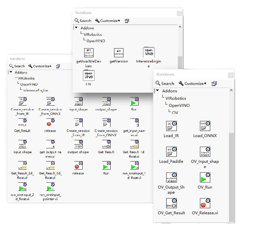
Task: Click scroll up arrow in right palette
Action: (231, 90)
